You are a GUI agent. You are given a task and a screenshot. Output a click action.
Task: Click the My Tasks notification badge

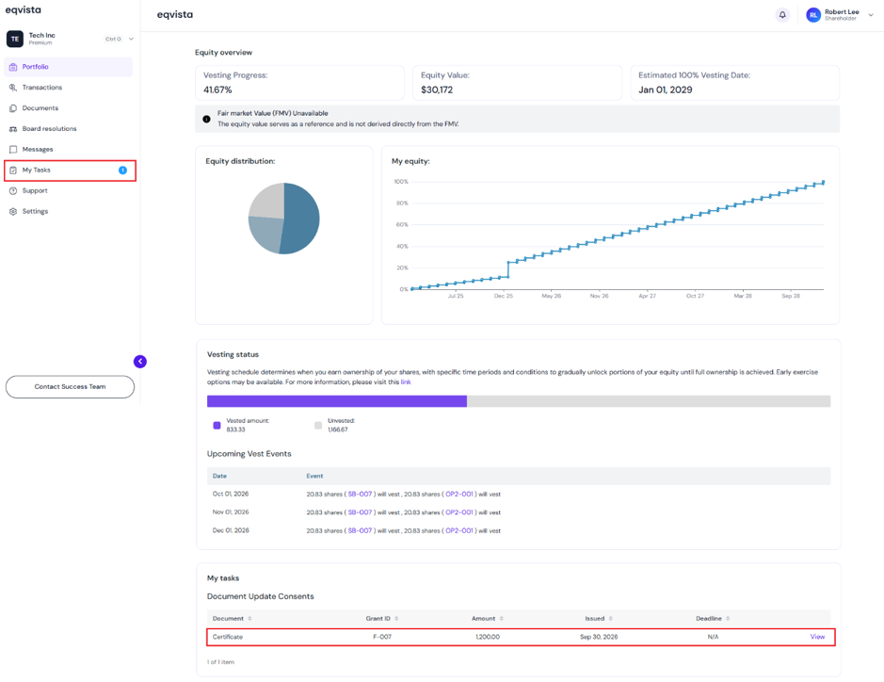tap(122, 170)
